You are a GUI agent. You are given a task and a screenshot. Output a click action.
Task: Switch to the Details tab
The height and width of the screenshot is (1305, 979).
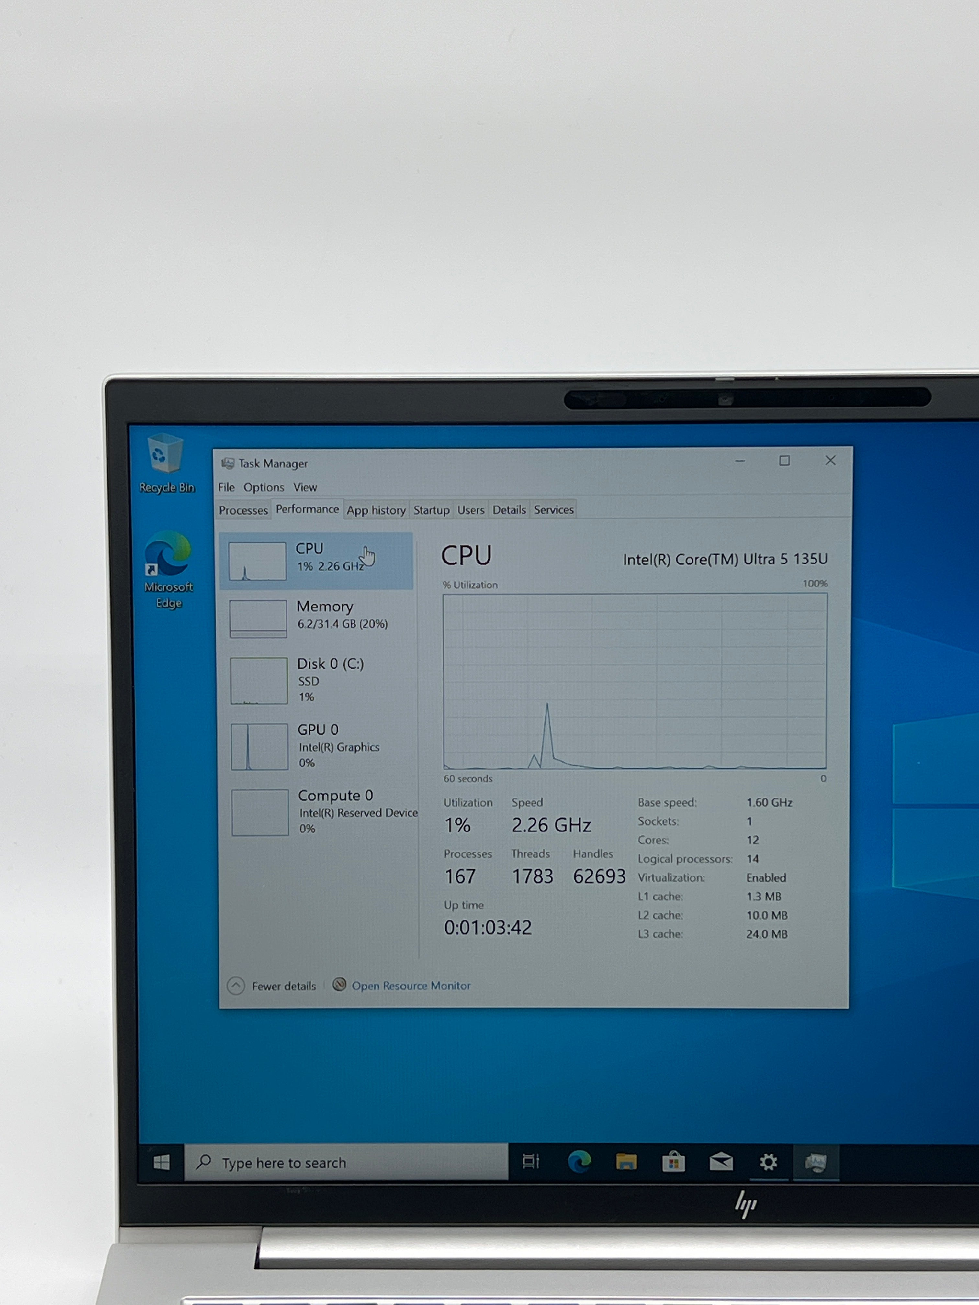[x=509, y=510]
